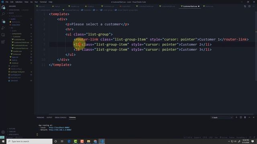257x144 pixels.
Task: Expand the Outline section
Action: (x=12, y=129)
